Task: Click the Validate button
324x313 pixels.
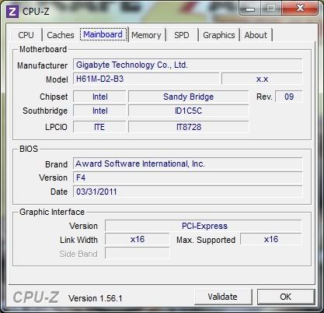Action: (x=223, y=297)
